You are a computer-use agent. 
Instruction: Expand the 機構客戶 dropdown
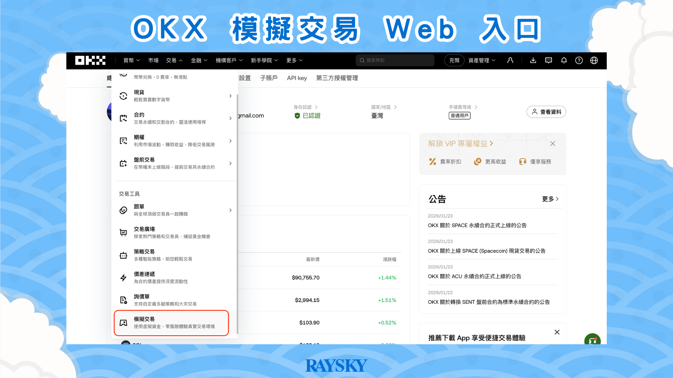(x=229, y=61)
